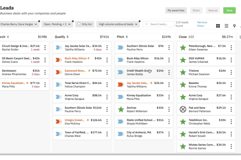
Task: Open options menu for Dentotaxon lead
Action: (x=45, y=72)
